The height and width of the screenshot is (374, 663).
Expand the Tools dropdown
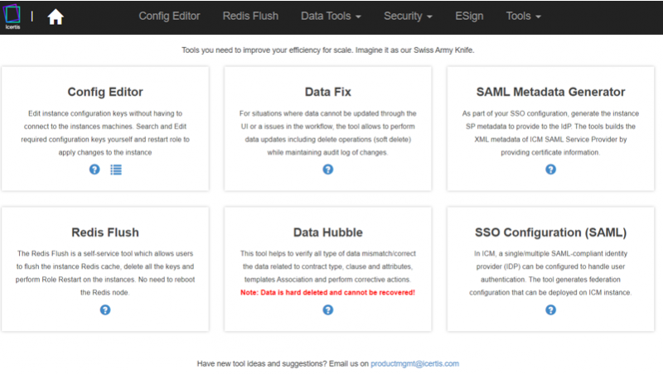pyautogui.click(x=524, y=16)
